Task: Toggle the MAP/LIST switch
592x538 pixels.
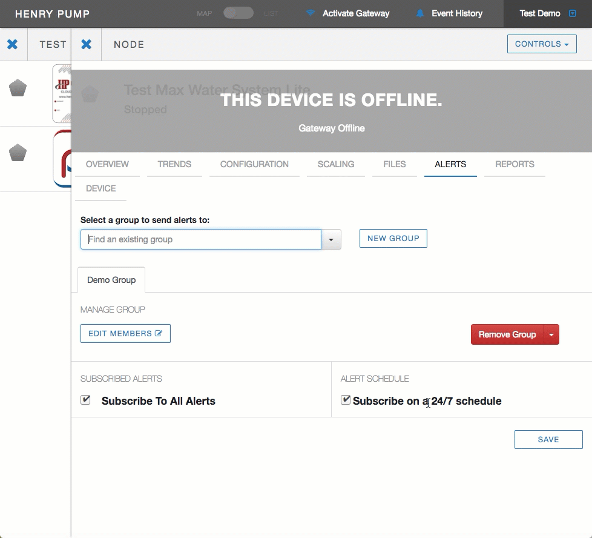Action: (238, 12)
